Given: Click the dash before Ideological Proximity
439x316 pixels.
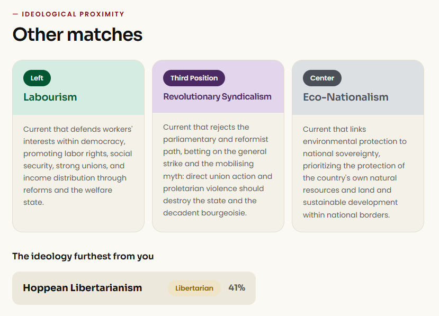Looking at the screenshot, I should click(15, 14).
